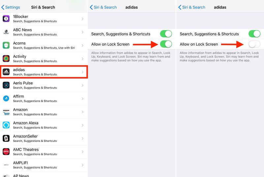Tap the AP News row at bottom
This screenshot has height=177, width=264.
tap(44, 175)
